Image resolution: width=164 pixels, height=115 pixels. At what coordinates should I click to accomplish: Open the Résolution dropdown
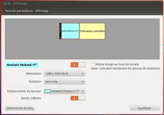pyautogui.click(x=64, y=74)
